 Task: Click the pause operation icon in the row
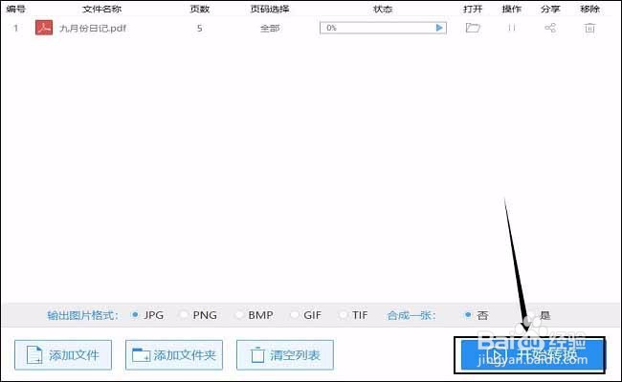512,28
